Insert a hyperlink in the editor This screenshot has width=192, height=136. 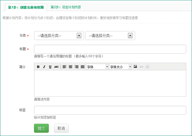click(141, 67)
